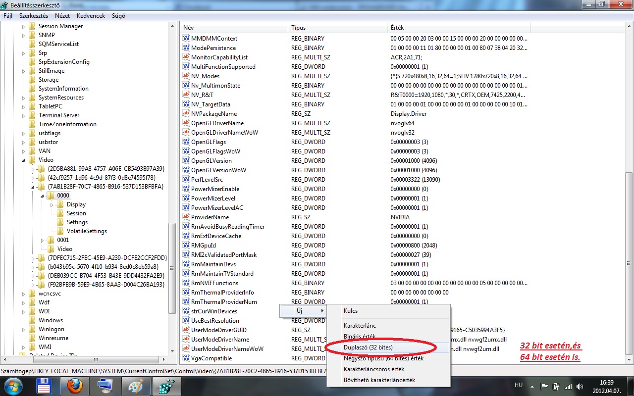634x396 pixels.
Task: Open the Nézet menu
Action: [62, 16]
